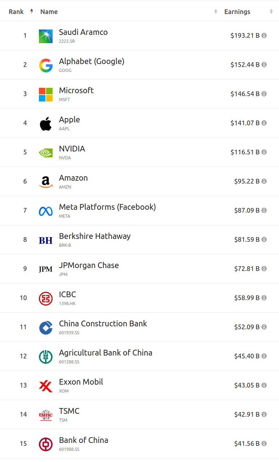
Task: Click the Bank of China row name
Action: tap(84, 440)
